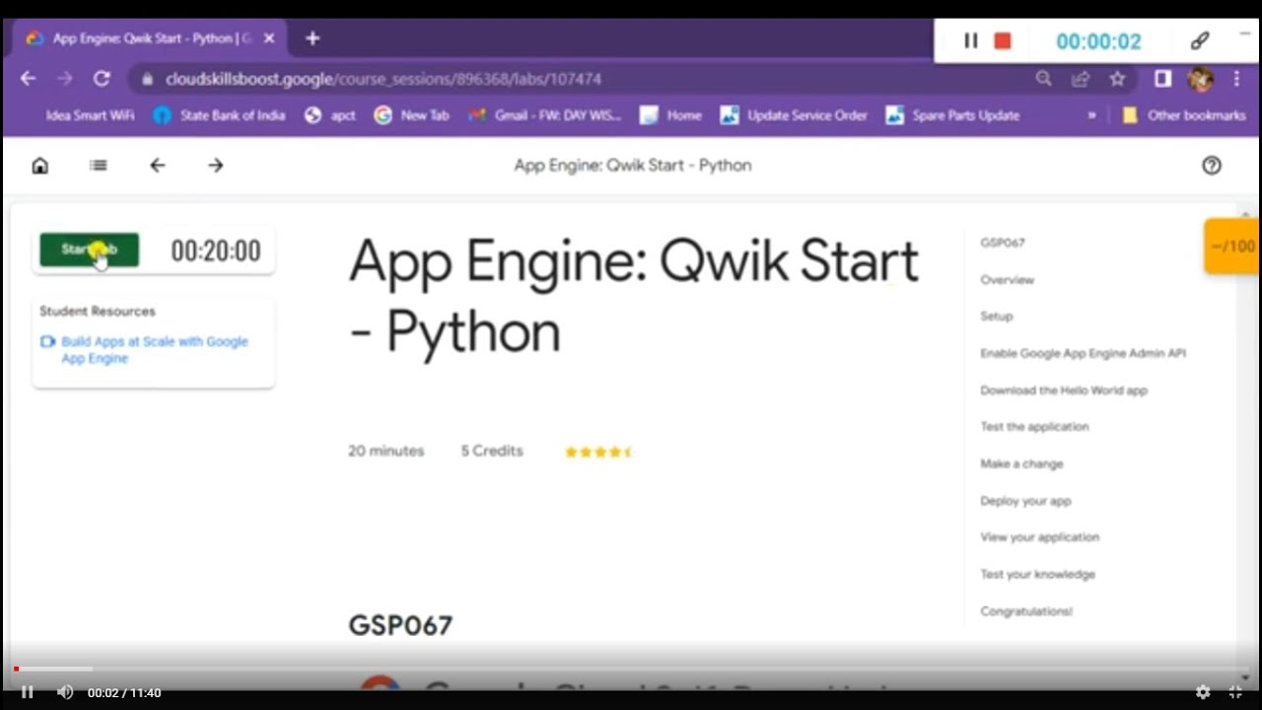Open the help question mark icon
1262x710 pixels.
[1212, 166]
